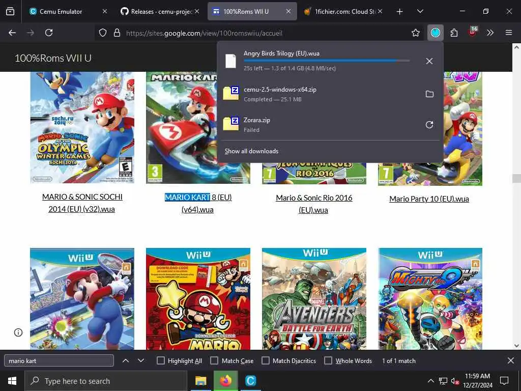Open Windows notification center

click(x=504, y=381)
